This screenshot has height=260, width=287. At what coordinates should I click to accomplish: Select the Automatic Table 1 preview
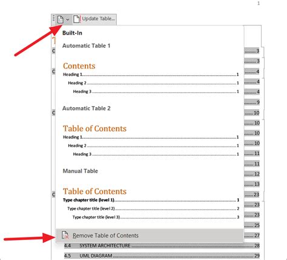click(151, 78)
